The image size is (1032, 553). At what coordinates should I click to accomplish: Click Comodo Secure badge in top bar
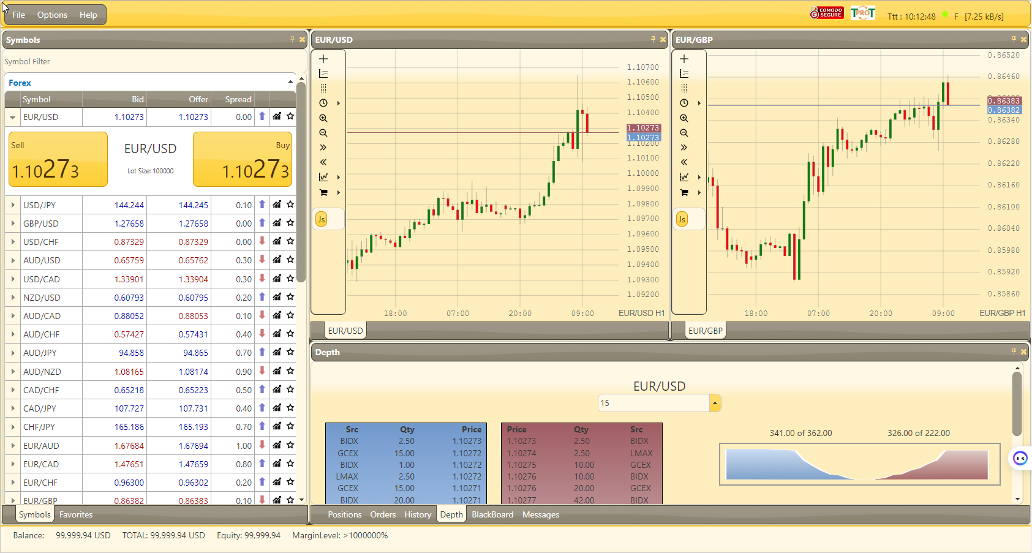click(x=827, y=13)
